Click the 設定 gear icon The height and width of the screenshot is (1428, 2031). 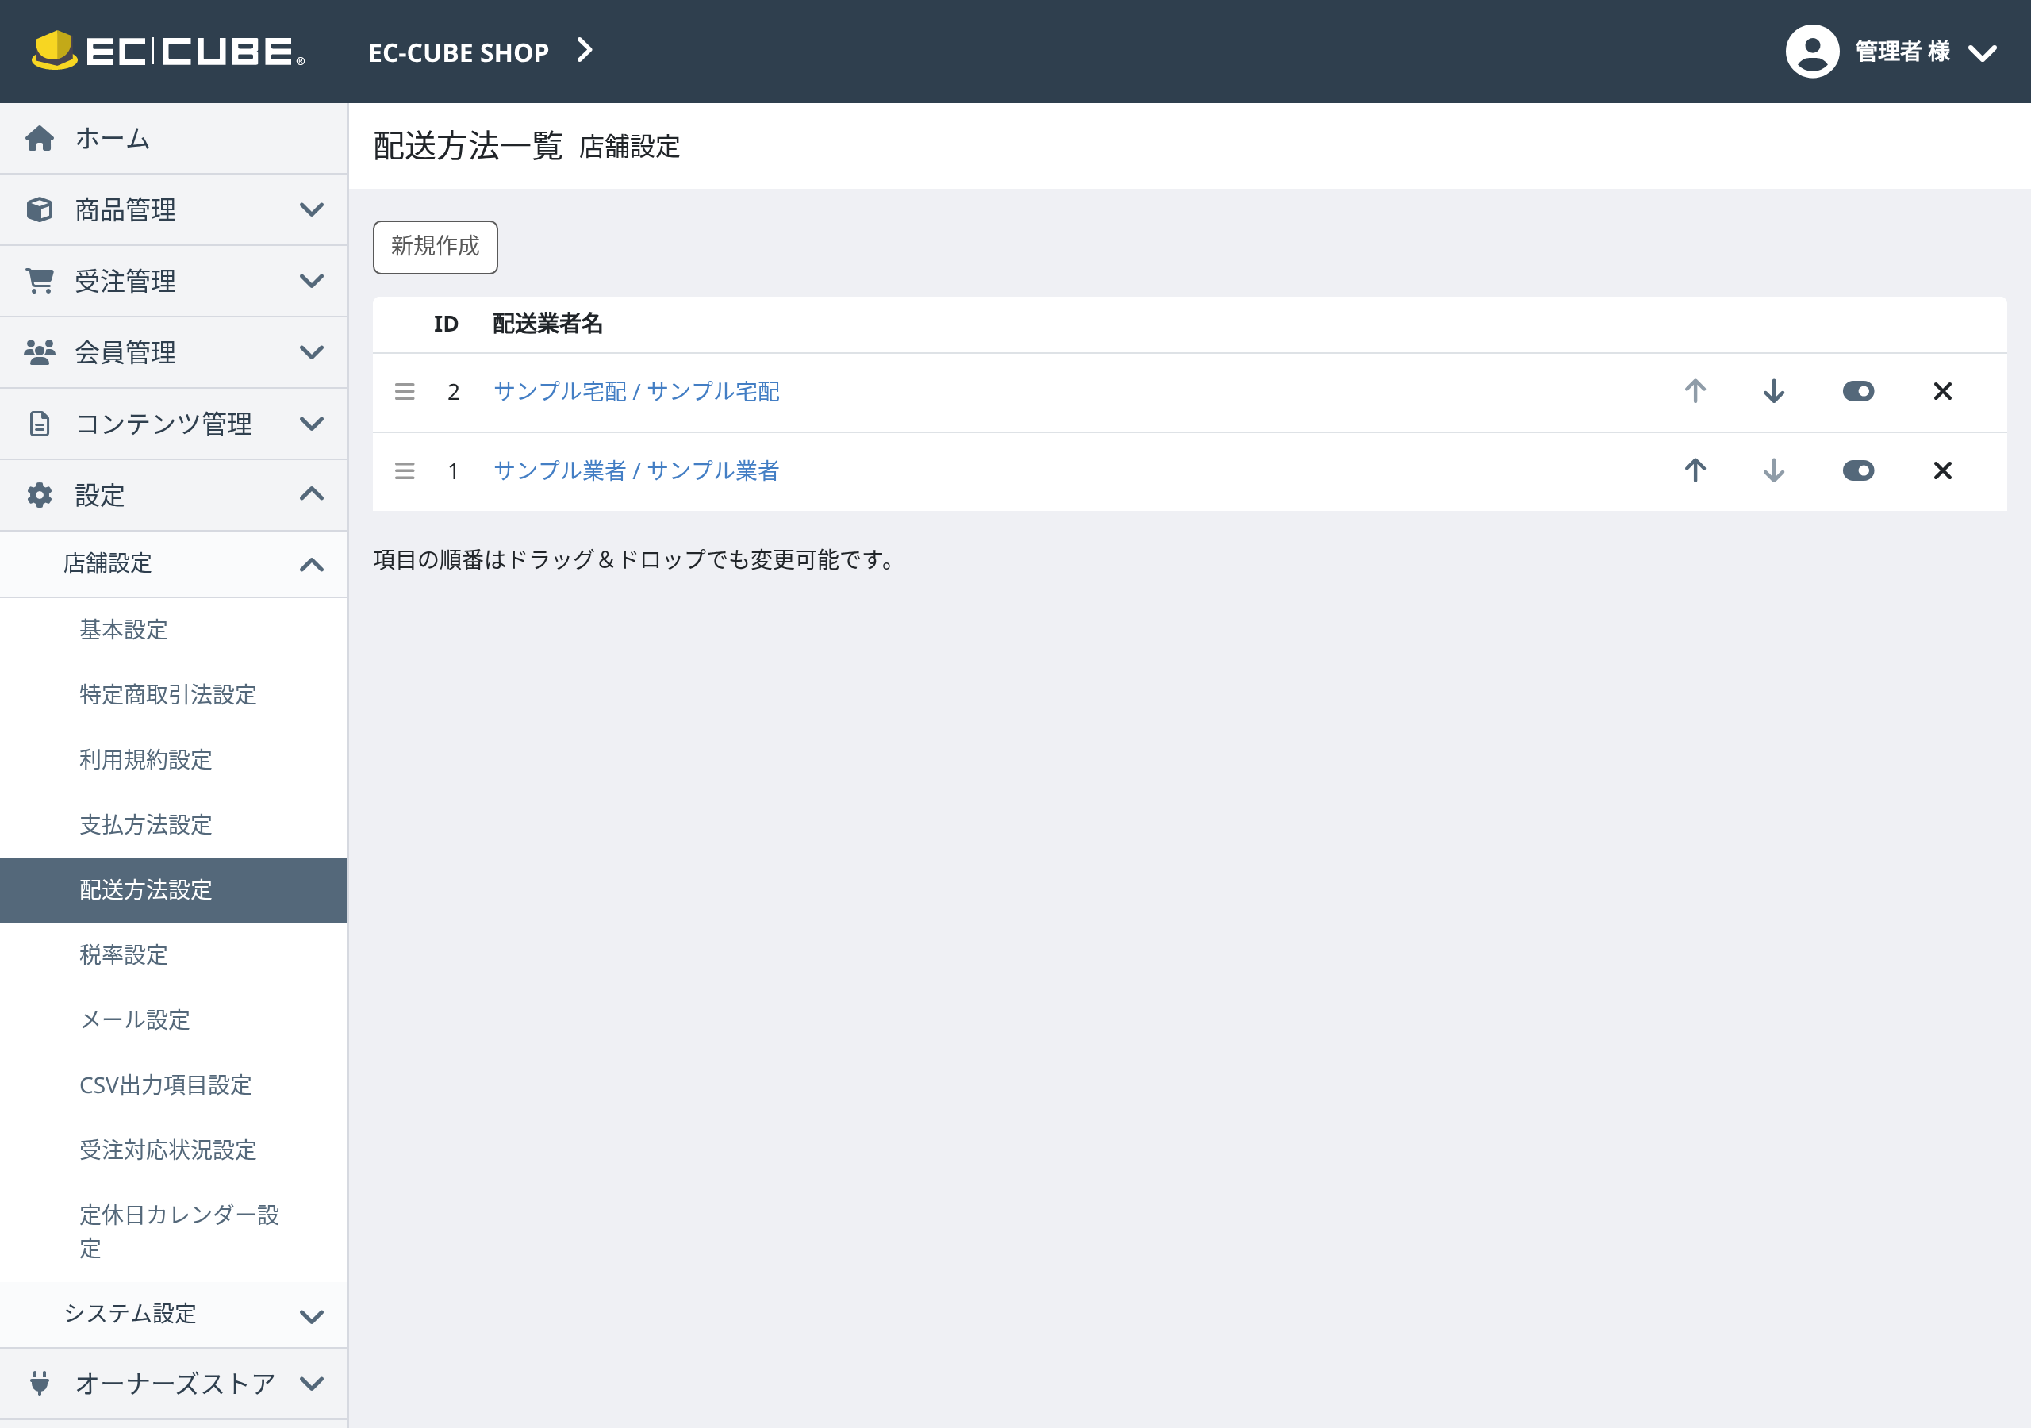pyautogui.click(x=40, y=494)
